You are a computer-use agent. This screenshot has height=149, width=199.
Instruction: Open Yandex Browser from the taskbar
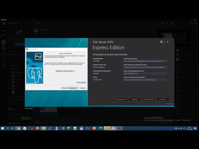click(x=25, y=128)
